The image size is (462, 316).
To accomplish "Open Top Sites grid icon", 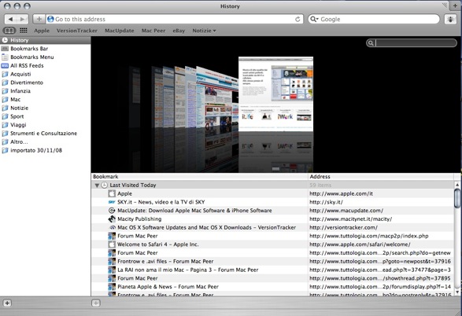I will coord(24,31).
